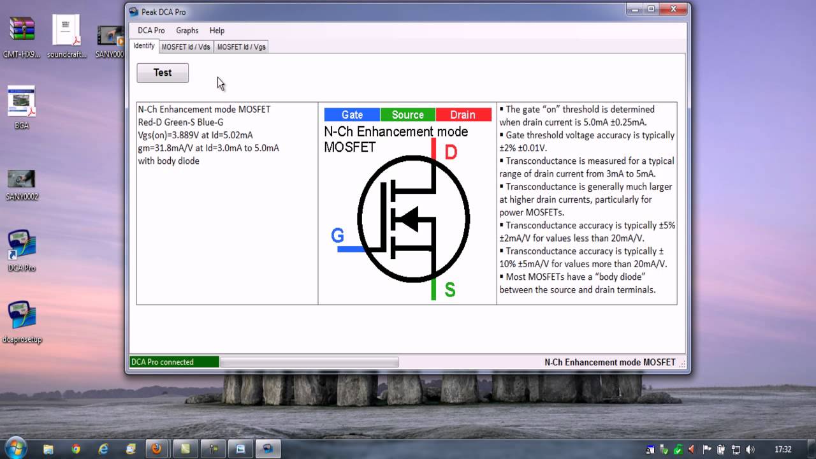Switch to the Firefox taskbar window
816x459 pixels.
tap(157, 449)
